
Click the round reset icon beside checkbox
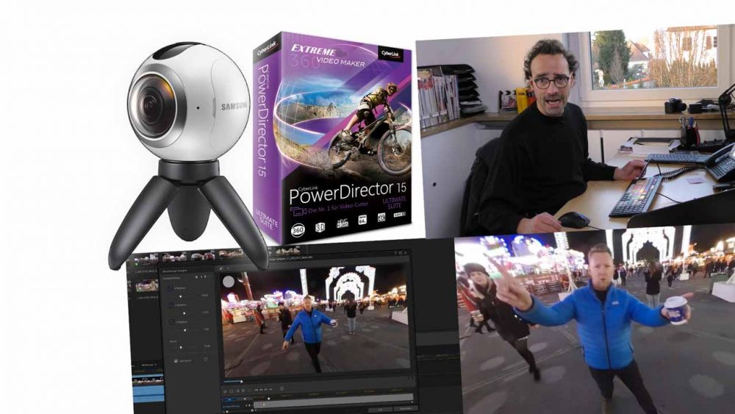point(206,359)
